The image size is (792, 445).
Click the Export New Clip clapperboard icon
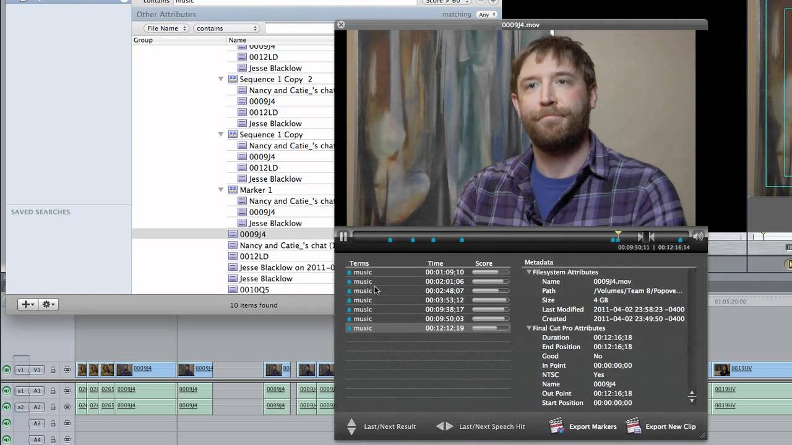click(x=633, y=426)
